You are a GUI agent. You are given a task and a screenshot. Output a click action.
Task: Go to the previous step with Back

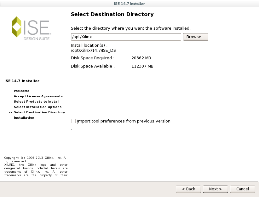[x=188, y=189]
